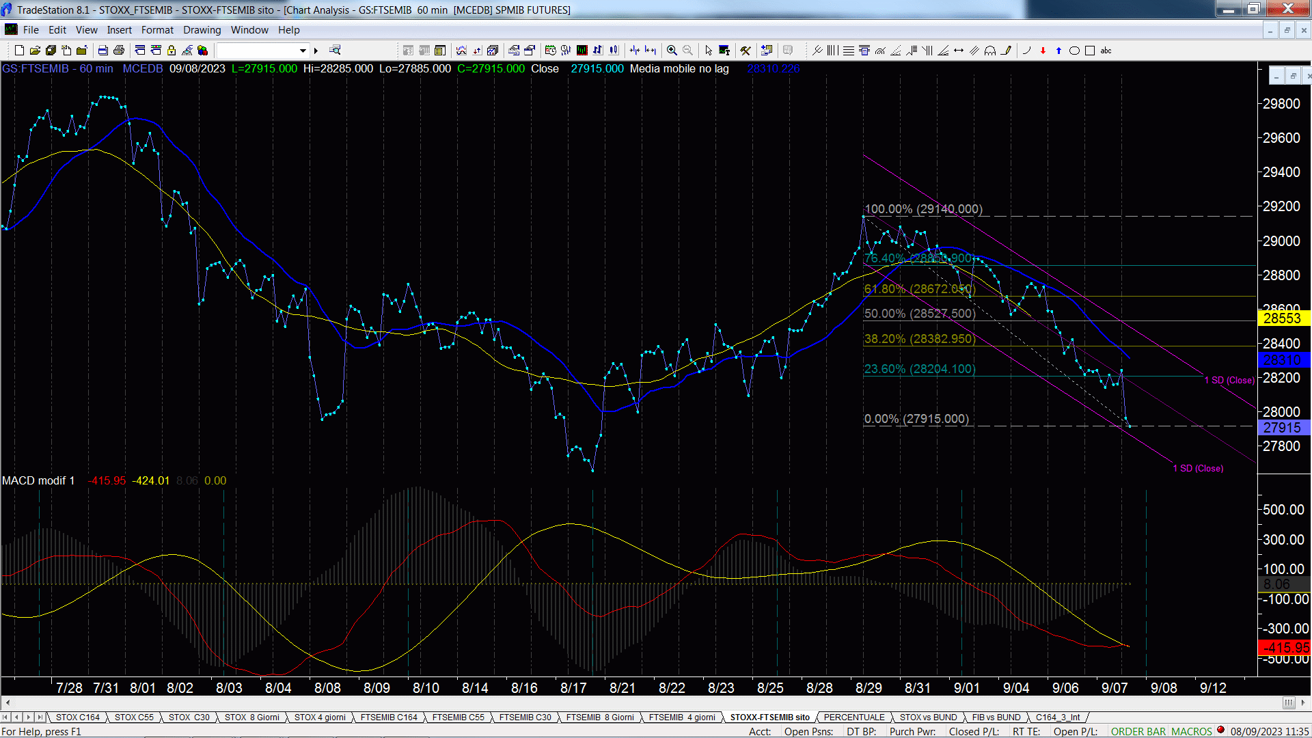Click the tab strip last-tab navigation arrow
The image size is (1312, 738).
[x=40, y=717]
